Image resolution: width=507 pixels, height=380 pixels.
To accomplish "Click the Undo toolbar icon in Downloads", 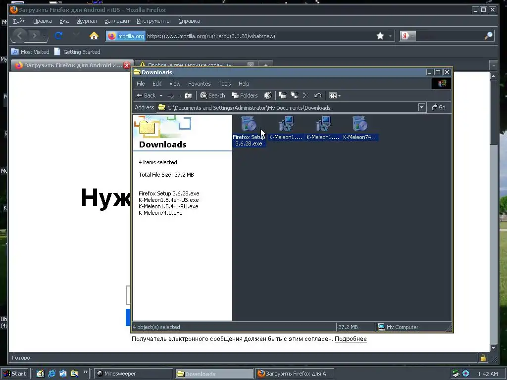I will [x=318, y=95].
